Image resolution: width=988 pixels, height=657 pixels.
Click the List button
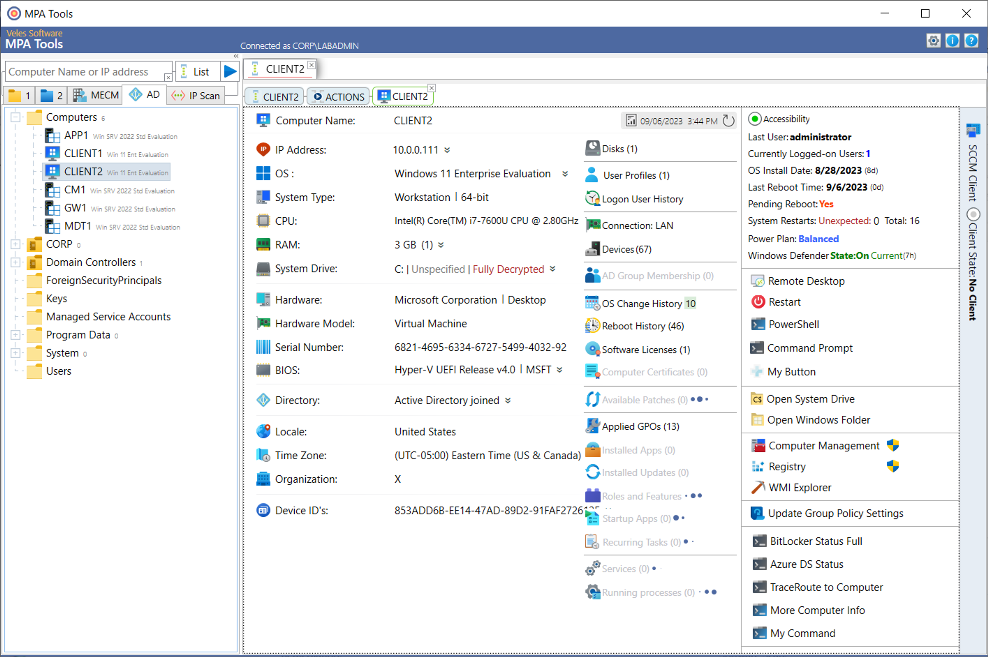tap(198, 72)
